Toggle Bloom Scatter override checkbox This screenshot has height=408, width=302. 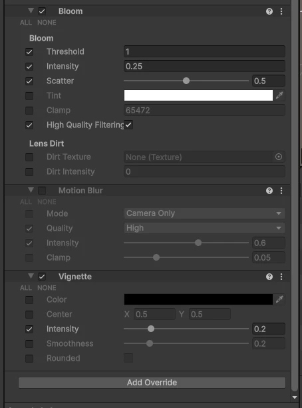pyautogui.click(x=29, y=81)
